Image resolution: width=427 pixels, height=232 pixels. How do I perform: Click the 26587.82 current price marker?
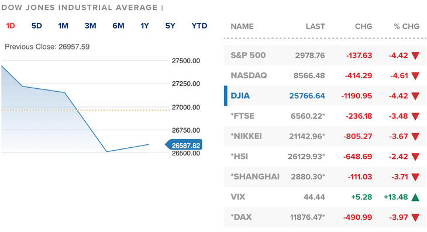[184, 145]
